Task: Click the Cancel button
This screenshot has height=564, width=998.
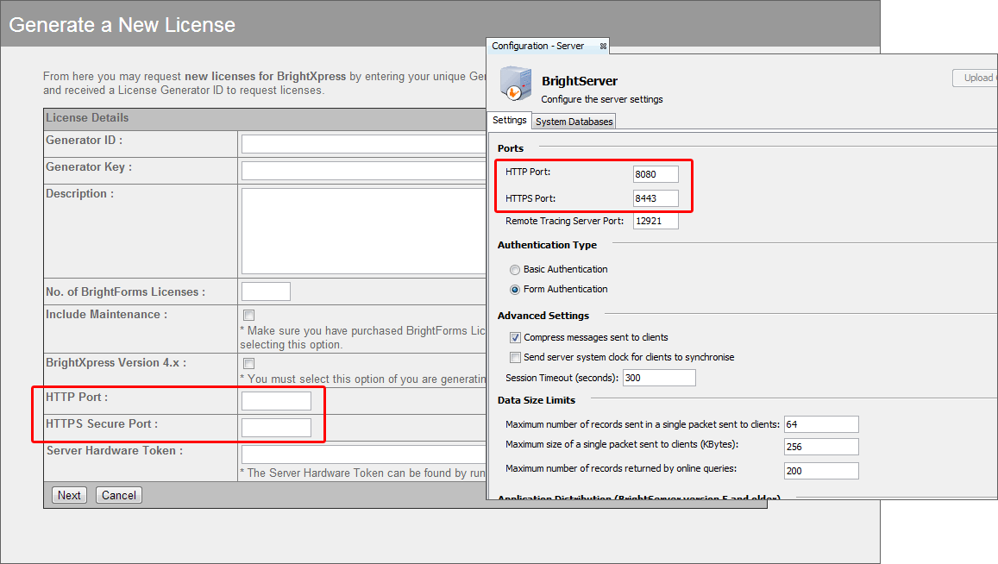Action: [x=118, y=495]
